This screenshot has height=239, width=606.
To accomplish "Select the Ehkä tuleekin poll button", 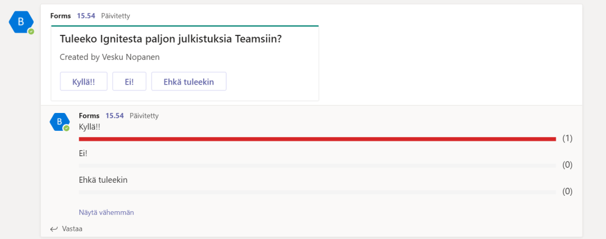I will (x=188, y=82).
